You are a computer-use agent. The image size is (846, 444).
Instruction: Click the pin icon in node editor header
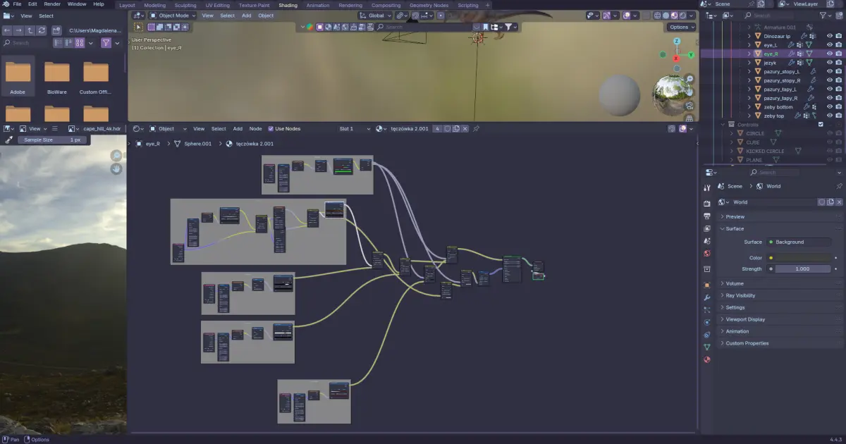[476, 129]
